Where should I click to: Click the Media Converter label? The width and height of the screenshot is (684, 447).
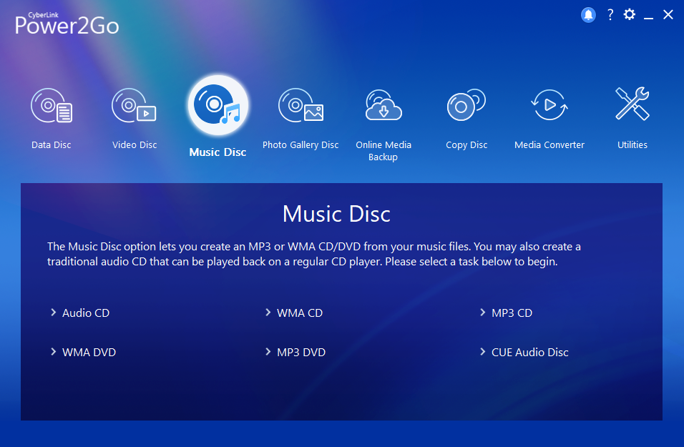[x=549, y=144]
